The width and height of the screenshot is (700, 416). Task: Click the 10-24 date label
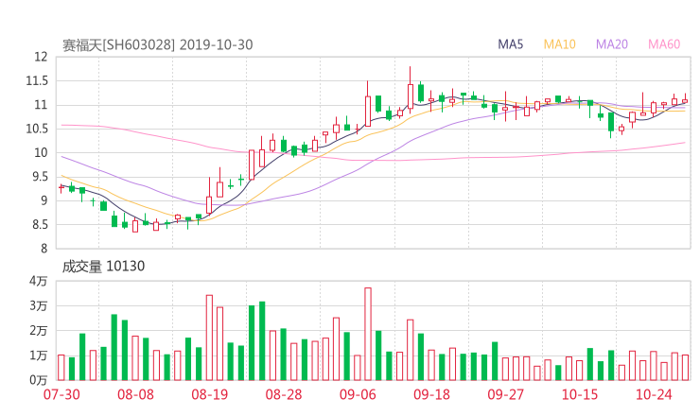(654, 394)
